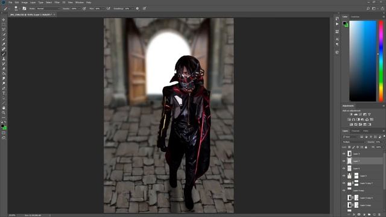Open the Filter menu
This screenshot has height=217, width=386.
pos(57,2)
